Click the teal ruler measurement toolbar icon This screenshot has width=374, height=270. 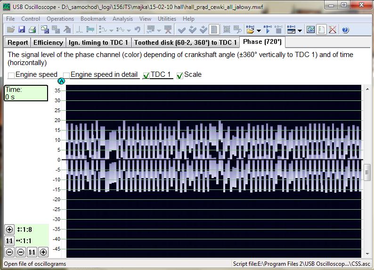point(90,30)
